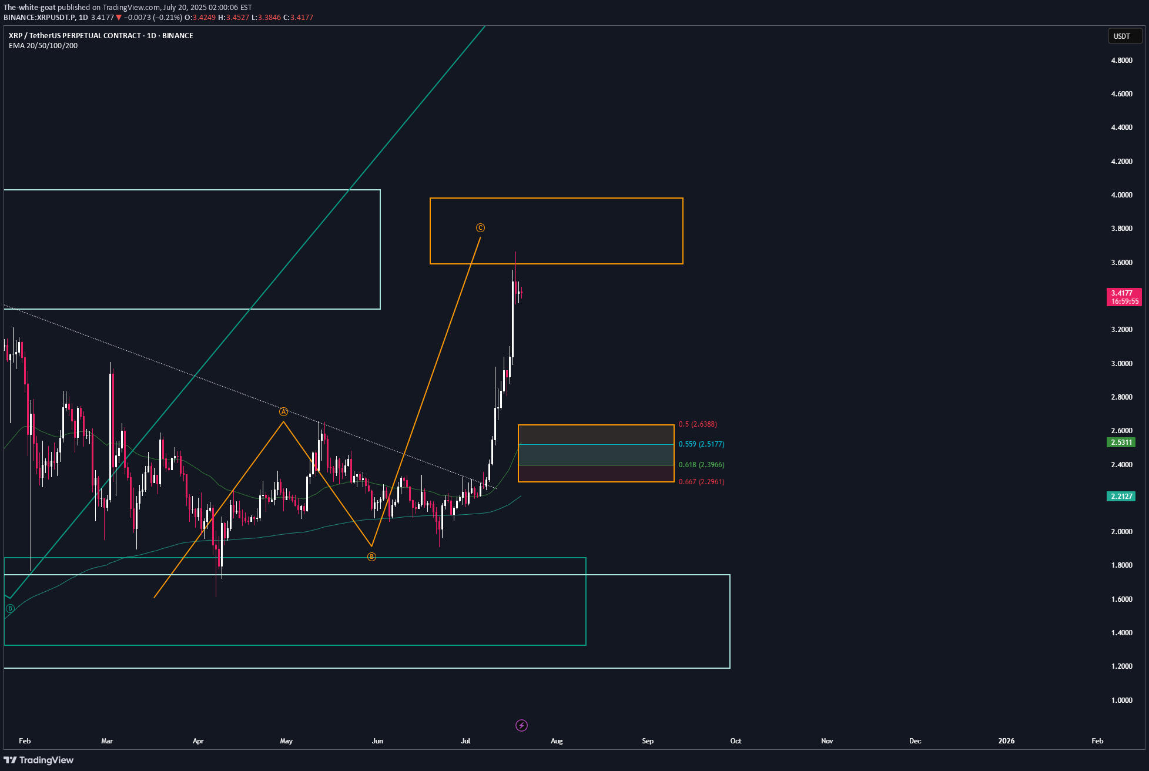Click the 4.0000 price axis label

pyautogui.click(x=1121, y=195)
